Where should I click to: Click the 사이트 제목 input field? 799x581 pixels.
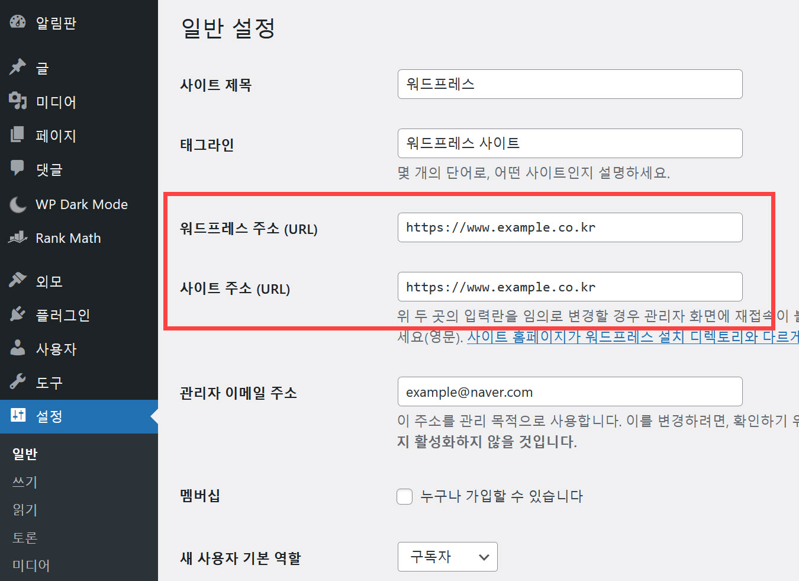point(570,84)
